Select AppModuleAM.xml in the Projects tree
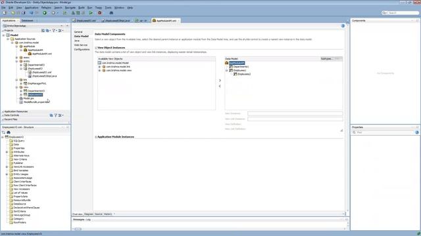Image resolution: width=421 pixels, height=236 pixels. [42, 54]
